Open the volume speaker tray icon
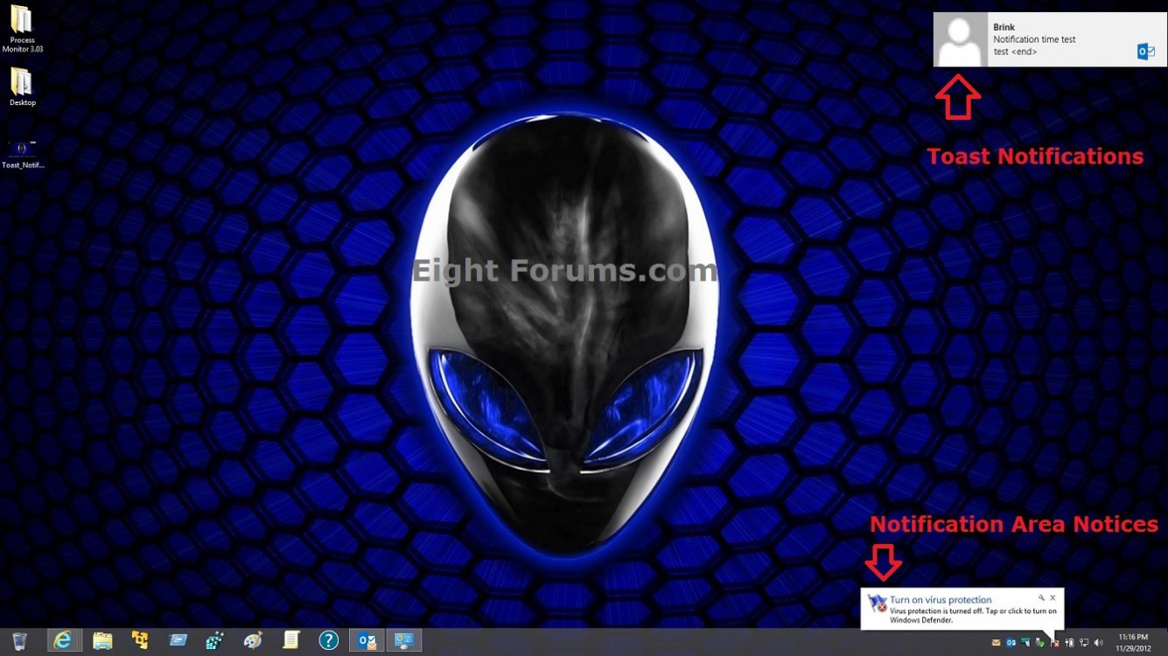 1098,643
